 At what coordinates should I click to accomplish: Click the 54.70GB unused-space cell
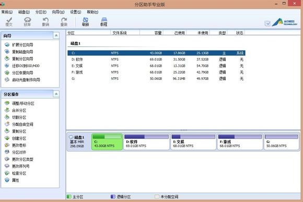coord(203,66)
